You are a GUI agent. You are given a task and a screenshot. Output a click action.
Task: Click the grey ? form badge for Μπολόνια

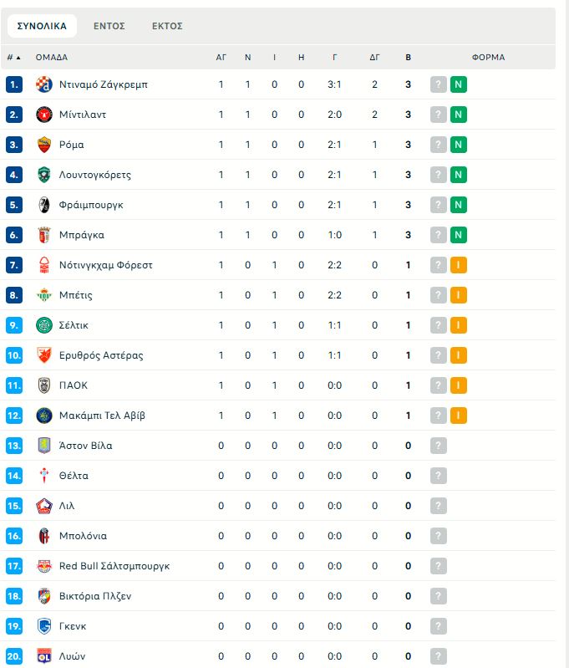[439, 536]
